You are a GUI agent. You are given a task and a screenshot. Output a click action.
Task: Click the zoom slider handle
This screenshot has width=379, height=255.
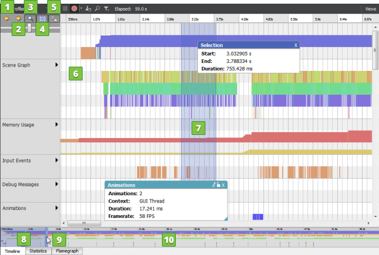click(30, 26)
